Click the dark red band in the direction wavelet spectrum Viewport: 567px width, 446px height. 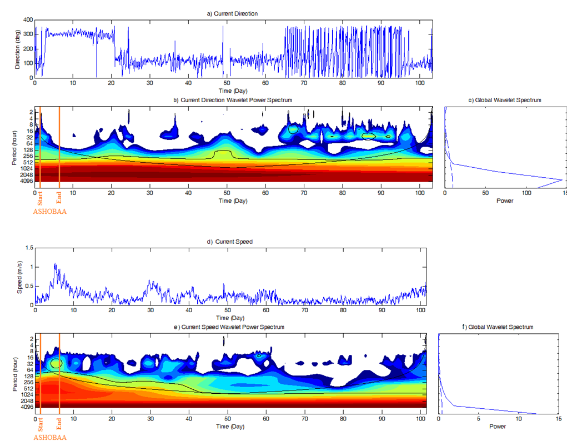click(233, 175)
